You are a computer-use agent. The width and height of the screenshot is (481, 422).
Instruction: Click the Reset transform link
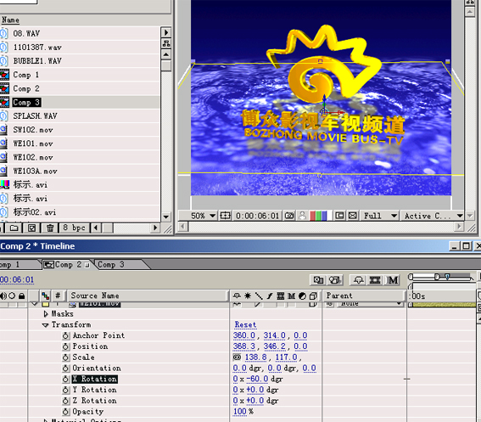[245, 324]
